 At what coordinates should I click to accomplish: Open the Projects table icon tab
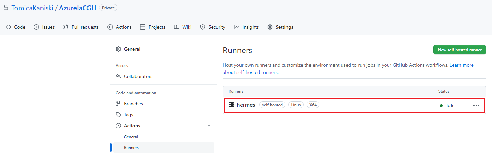point(143,27)
